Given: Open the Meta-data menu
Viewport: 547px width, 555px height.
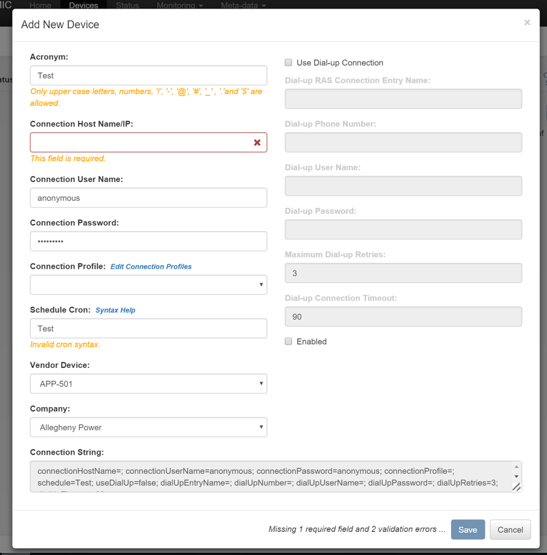Looking at the screenshot, I should coord(243,6).
